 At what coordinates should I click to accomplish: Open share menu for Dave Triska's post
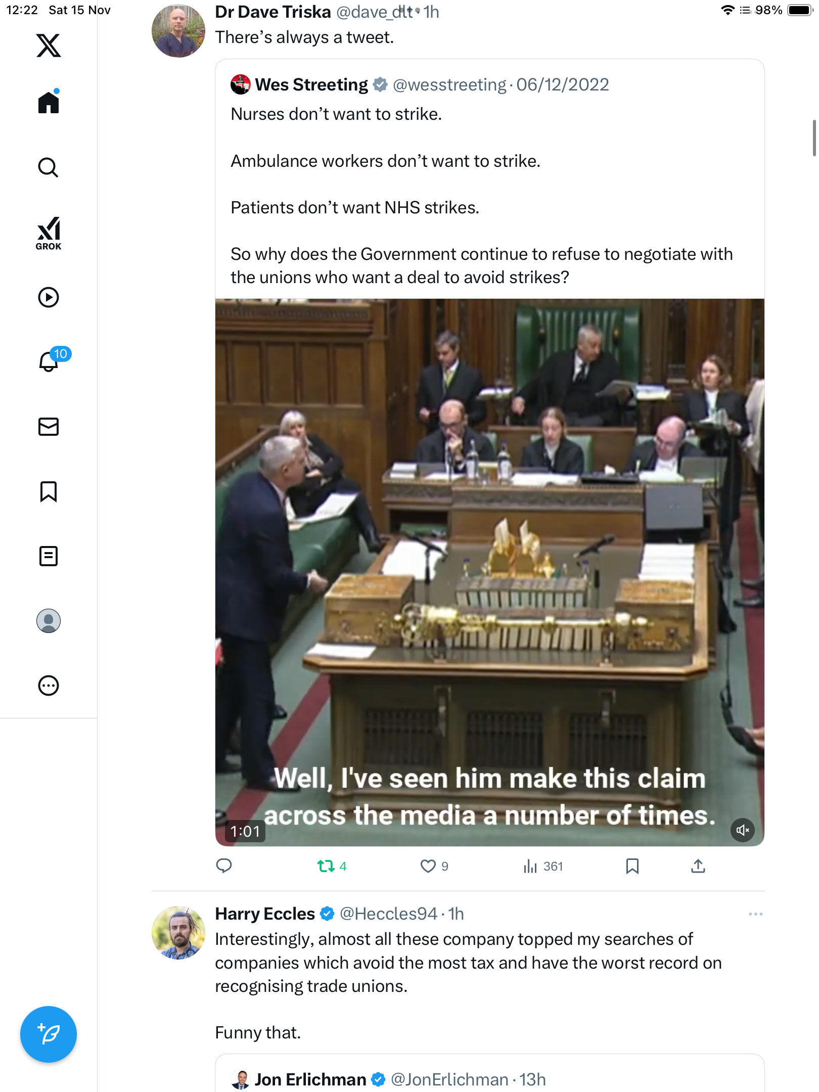pos(698,867)
